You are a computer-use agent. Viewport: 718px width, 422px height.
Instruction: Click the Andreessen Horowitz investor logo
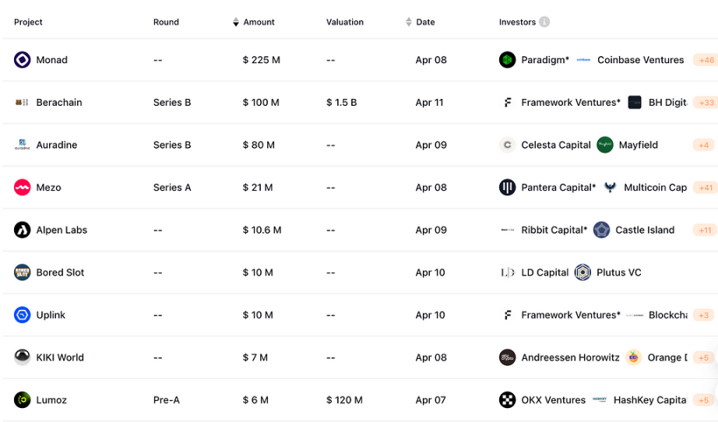tap(508, 357)
